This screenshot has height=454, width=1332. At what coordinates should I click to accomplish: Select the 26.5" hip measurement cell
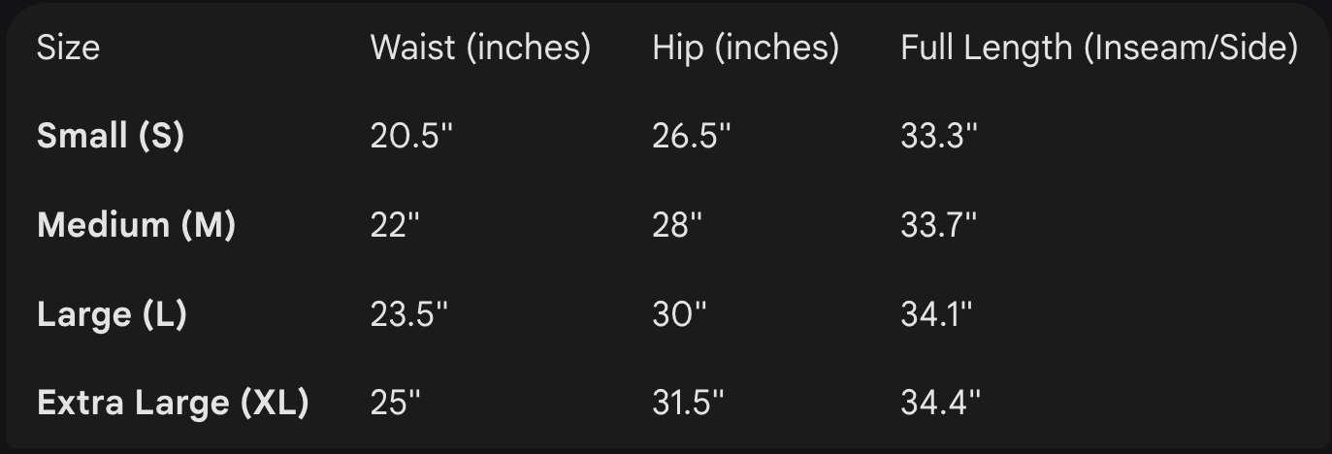(x=691, y=137)
